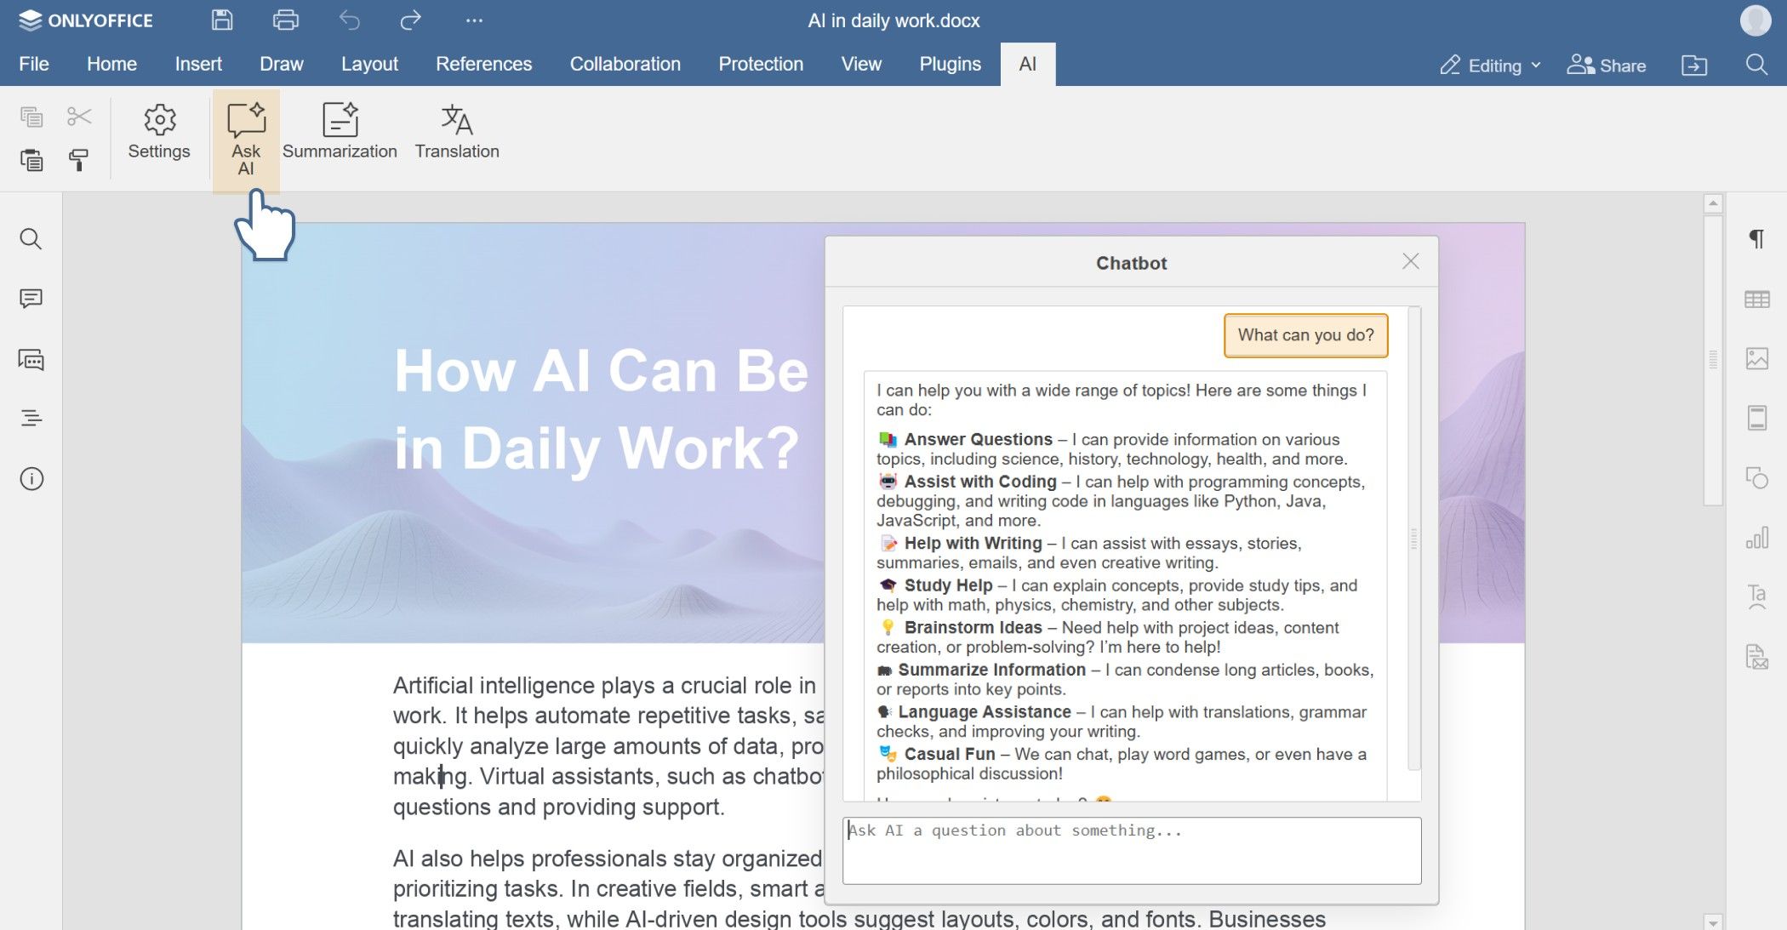Open the Find panel in left sidebar
This screenshot has width=1787, height=930.
click(x=31, y=239)
